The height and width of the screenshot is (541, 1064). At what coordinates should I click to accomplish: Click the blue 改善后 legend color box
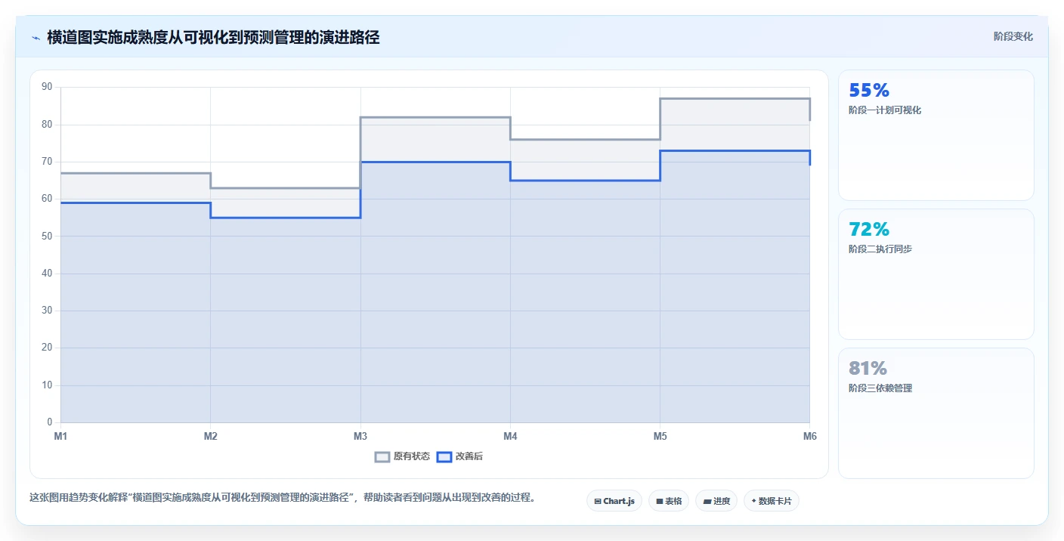(445, 456)
